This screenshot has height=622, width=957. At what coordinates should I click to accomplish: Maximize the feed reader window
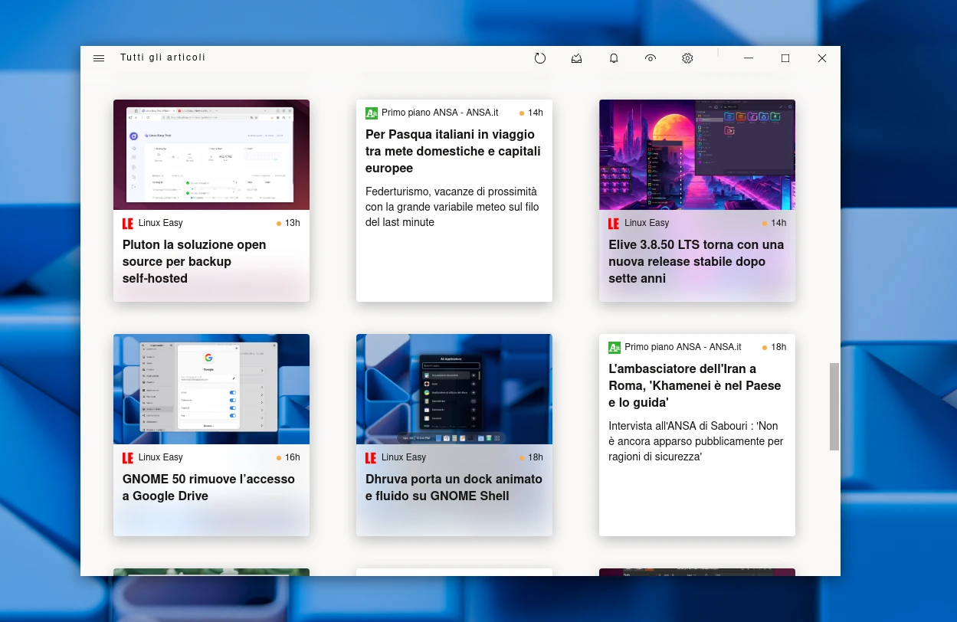785,58
